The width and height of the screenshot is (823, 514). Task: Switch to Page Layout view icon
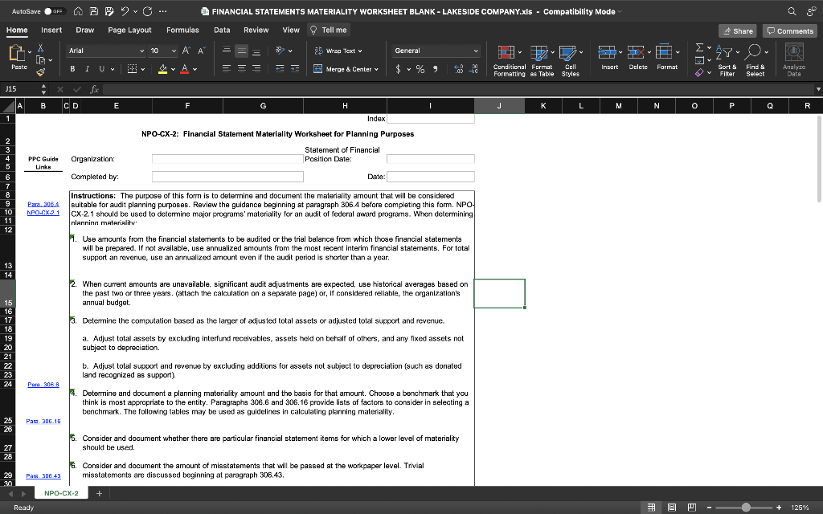point(671,508)
